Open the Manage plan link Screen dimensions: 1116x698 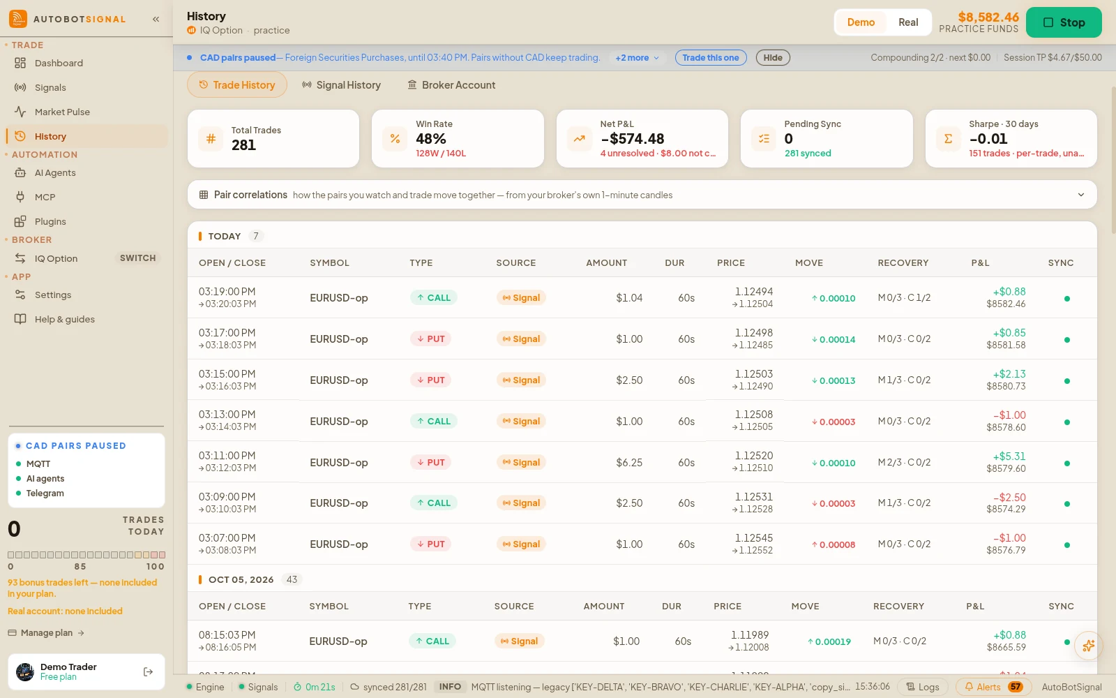[46, 633]
